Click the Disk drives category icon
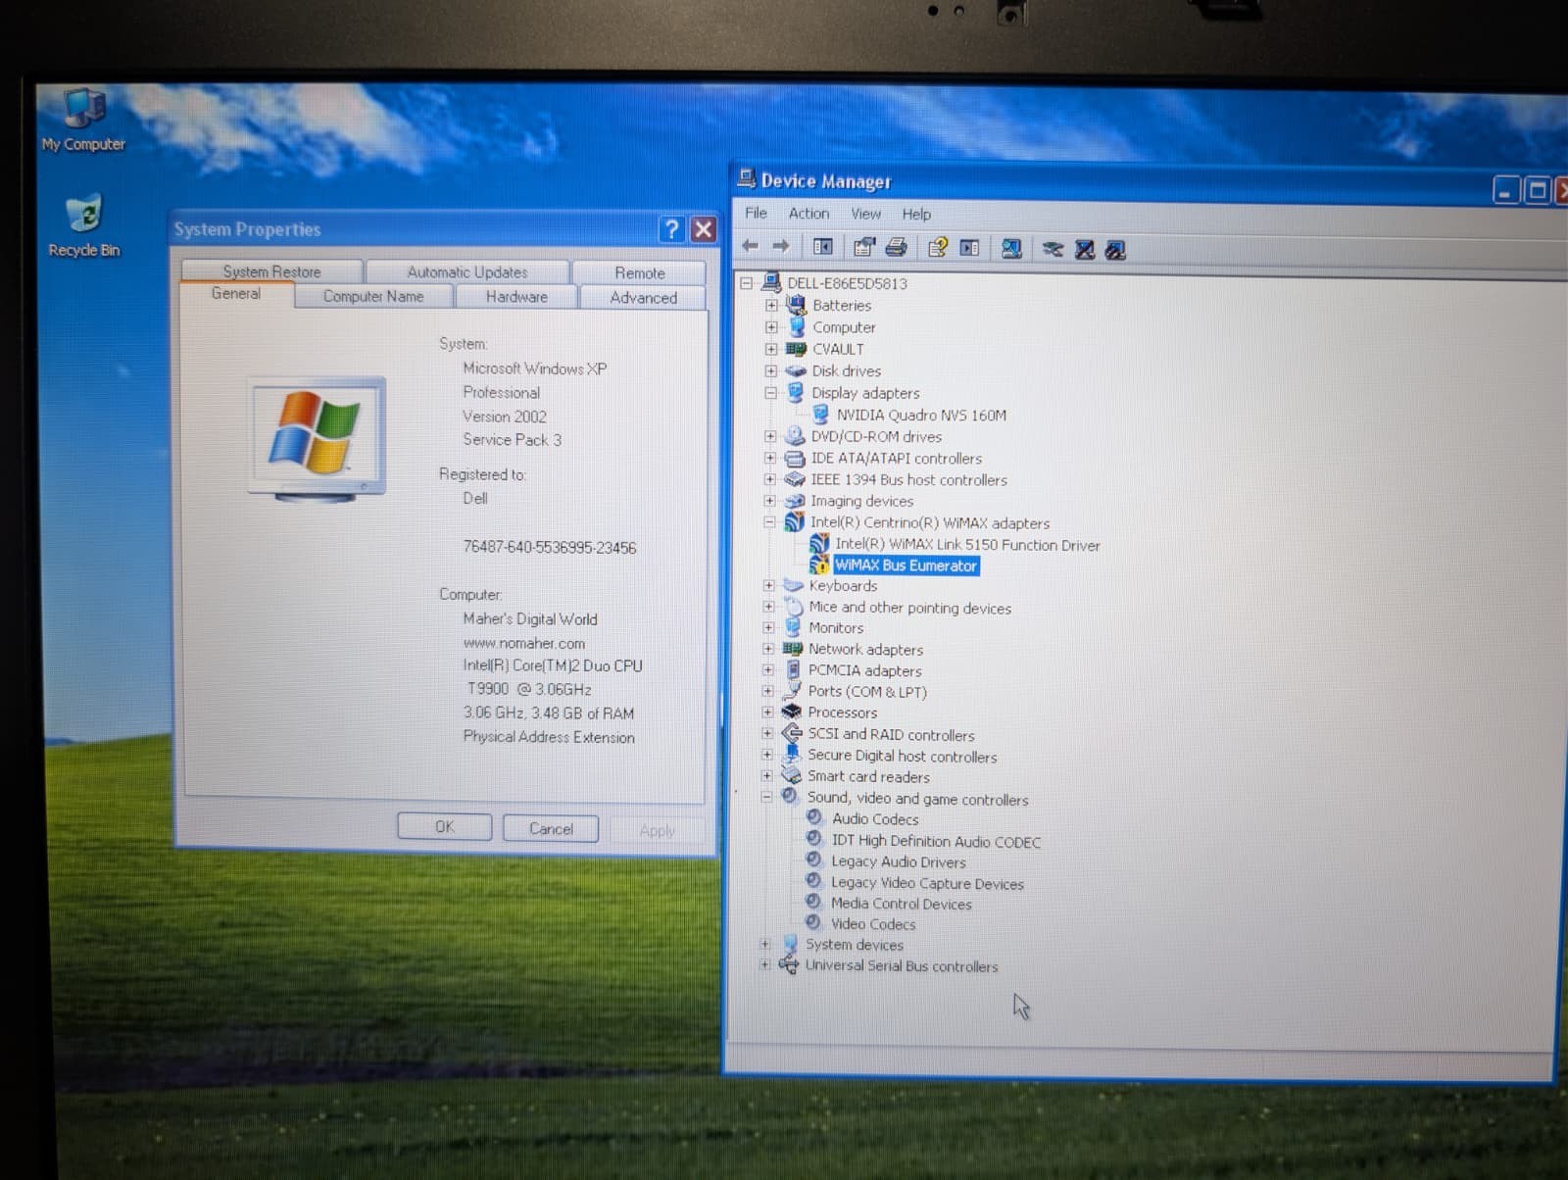The height and width of the screenshot is (1180, 1568). [796, 370]
